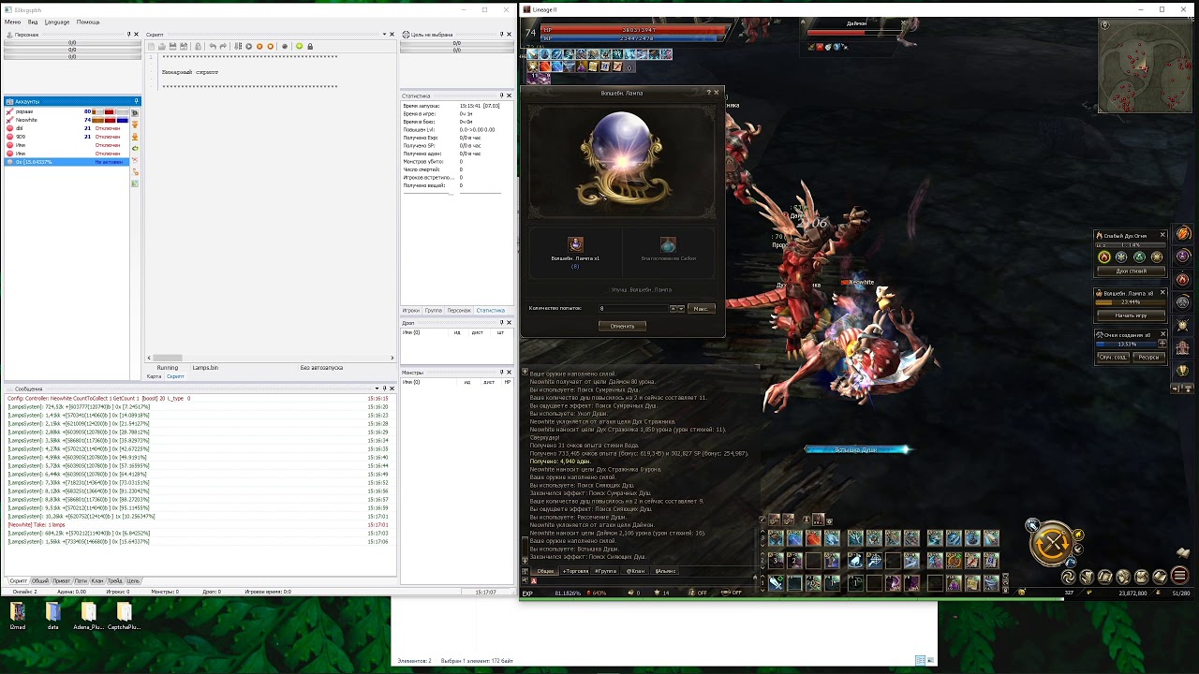Click the top icon in game right sidebar
The width and height of the screenshot is (1199, 674).
click(1183, 233)
